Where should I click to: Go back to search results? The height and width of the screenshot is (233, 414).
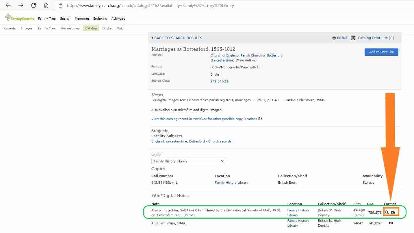click(178, 38)
